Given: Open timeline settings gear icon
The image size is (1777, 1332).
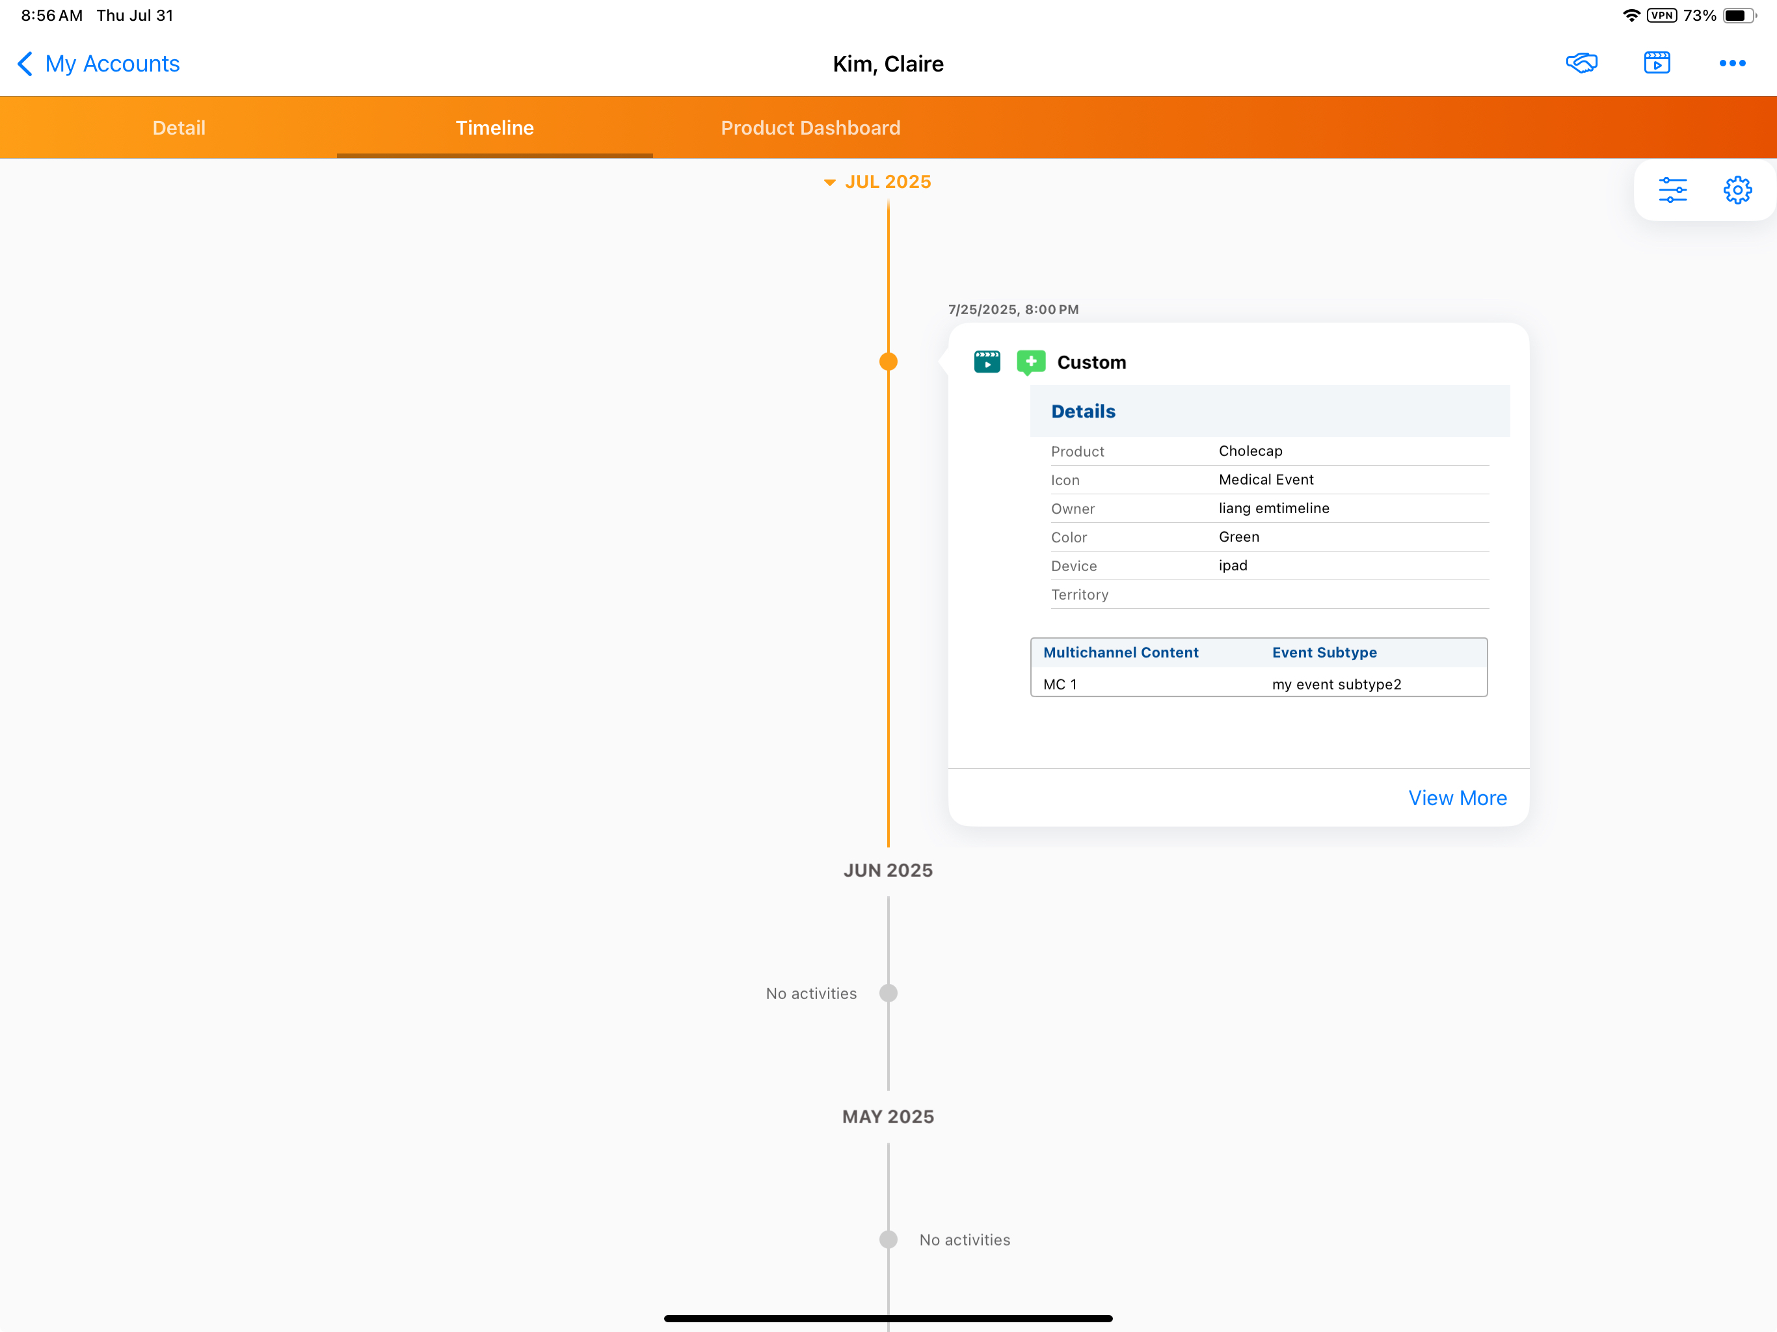Looking at the screenshot, I should click(x=1737, y=191).
